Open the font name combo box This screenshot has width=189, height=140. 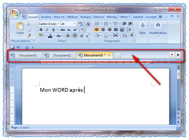(x=49, y=24)
